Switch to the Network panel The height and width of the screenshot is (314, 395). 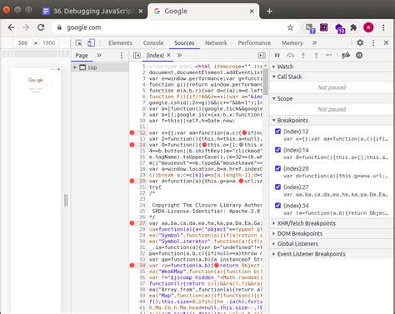(x=216, y=43)
